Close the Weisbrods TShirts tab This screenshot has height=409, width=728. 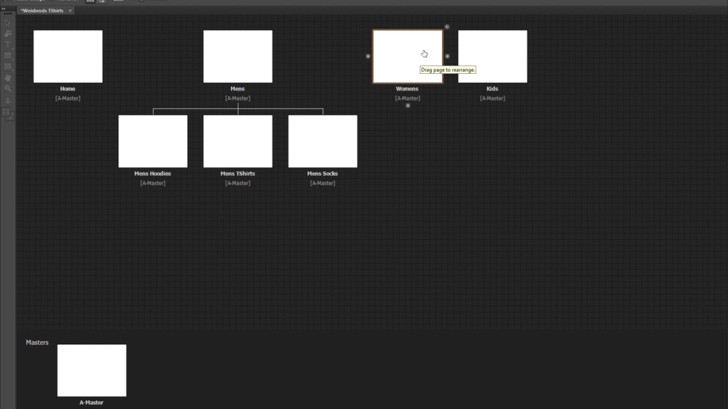click(x=70, y=11)
